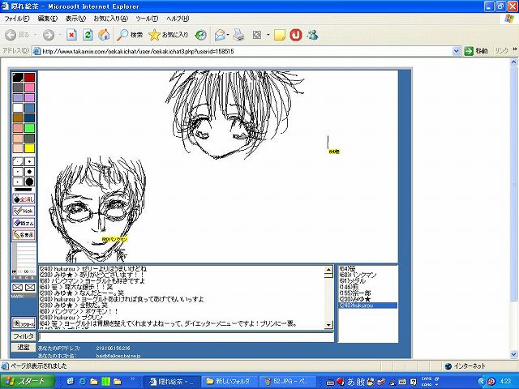Image resolution: width=519 pixels, height=389 pixels.
Task: Click the right mask envelope icon
Action: click(30, 288)
